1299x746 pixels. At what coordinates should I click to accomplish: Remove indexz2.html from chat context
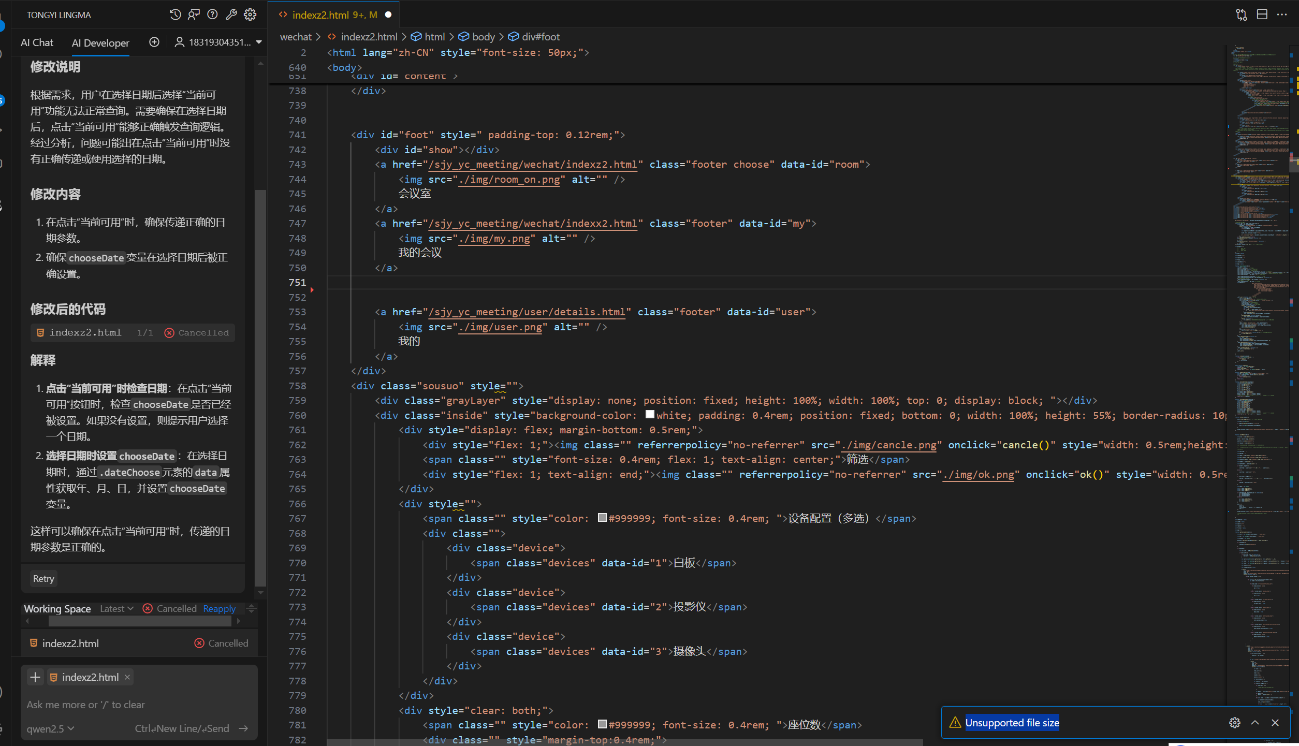(127, 677)
